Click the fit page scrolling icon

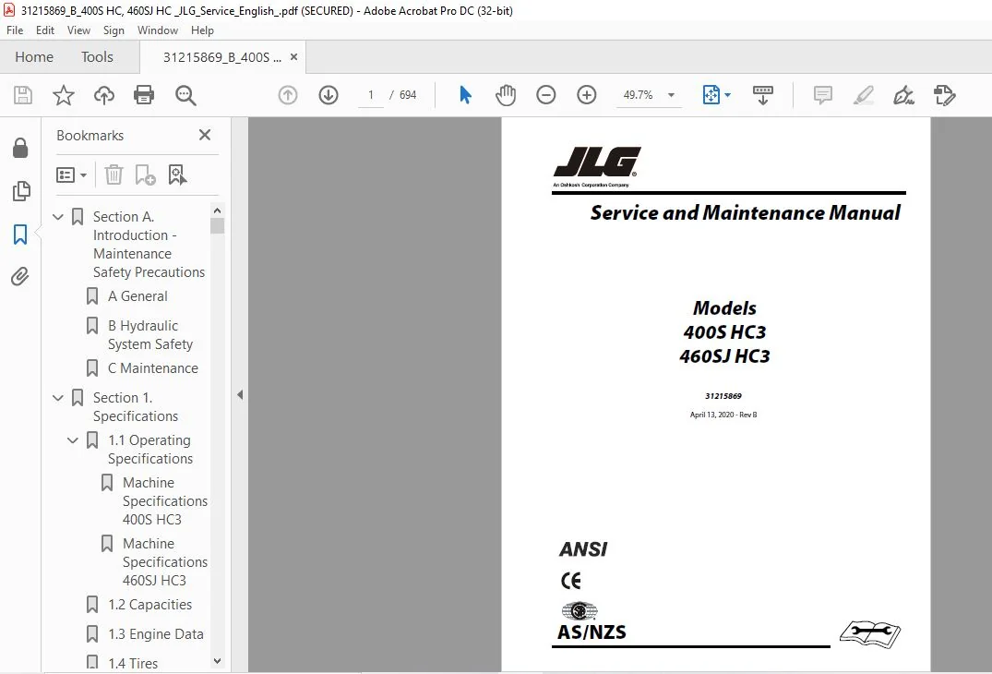click(711, 95)
